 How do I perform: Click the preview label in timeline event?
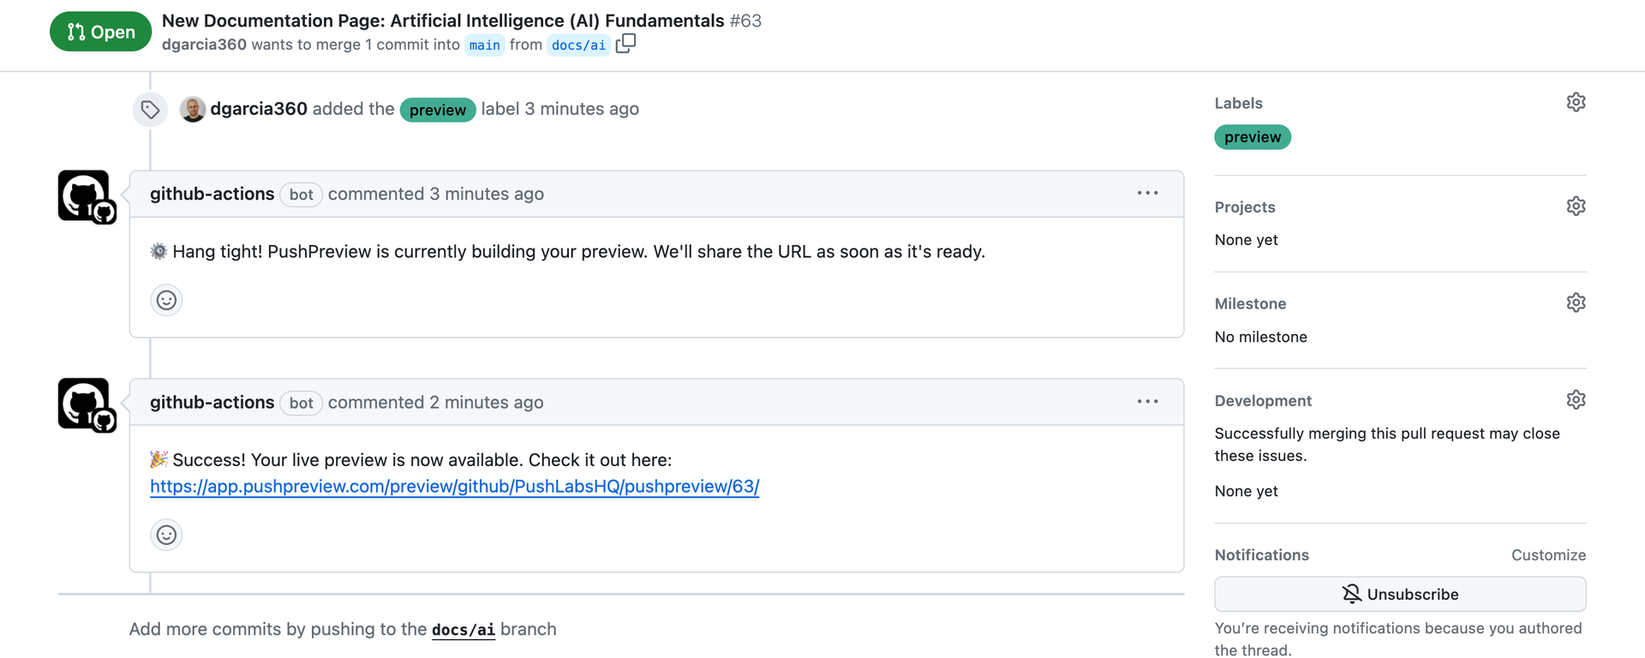click(x=437, y=110)
